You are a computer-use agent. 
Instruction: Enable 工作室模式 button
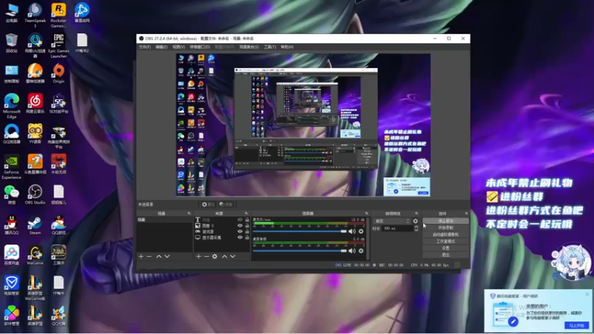click(x=446, y=241)
